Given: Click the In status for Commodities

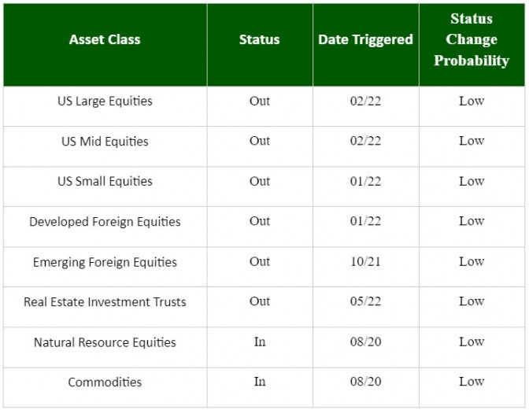Looking at the screenshot, I should coord(260,382).
